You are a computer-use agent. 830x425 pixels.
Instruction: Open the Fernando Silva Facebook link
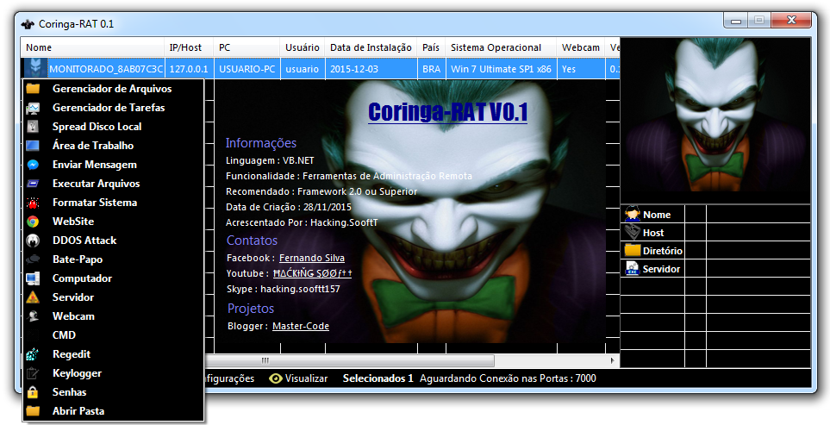click(x=312, y=258)
